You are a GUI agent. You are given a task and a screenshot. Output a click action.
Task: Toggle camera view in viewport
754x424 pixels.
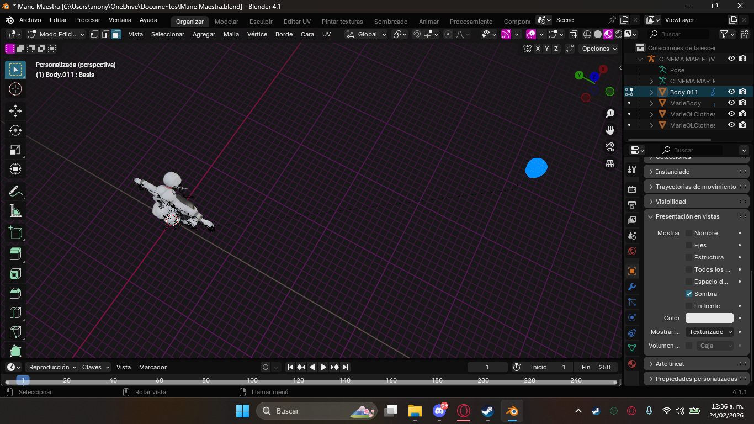click(610, 147)
